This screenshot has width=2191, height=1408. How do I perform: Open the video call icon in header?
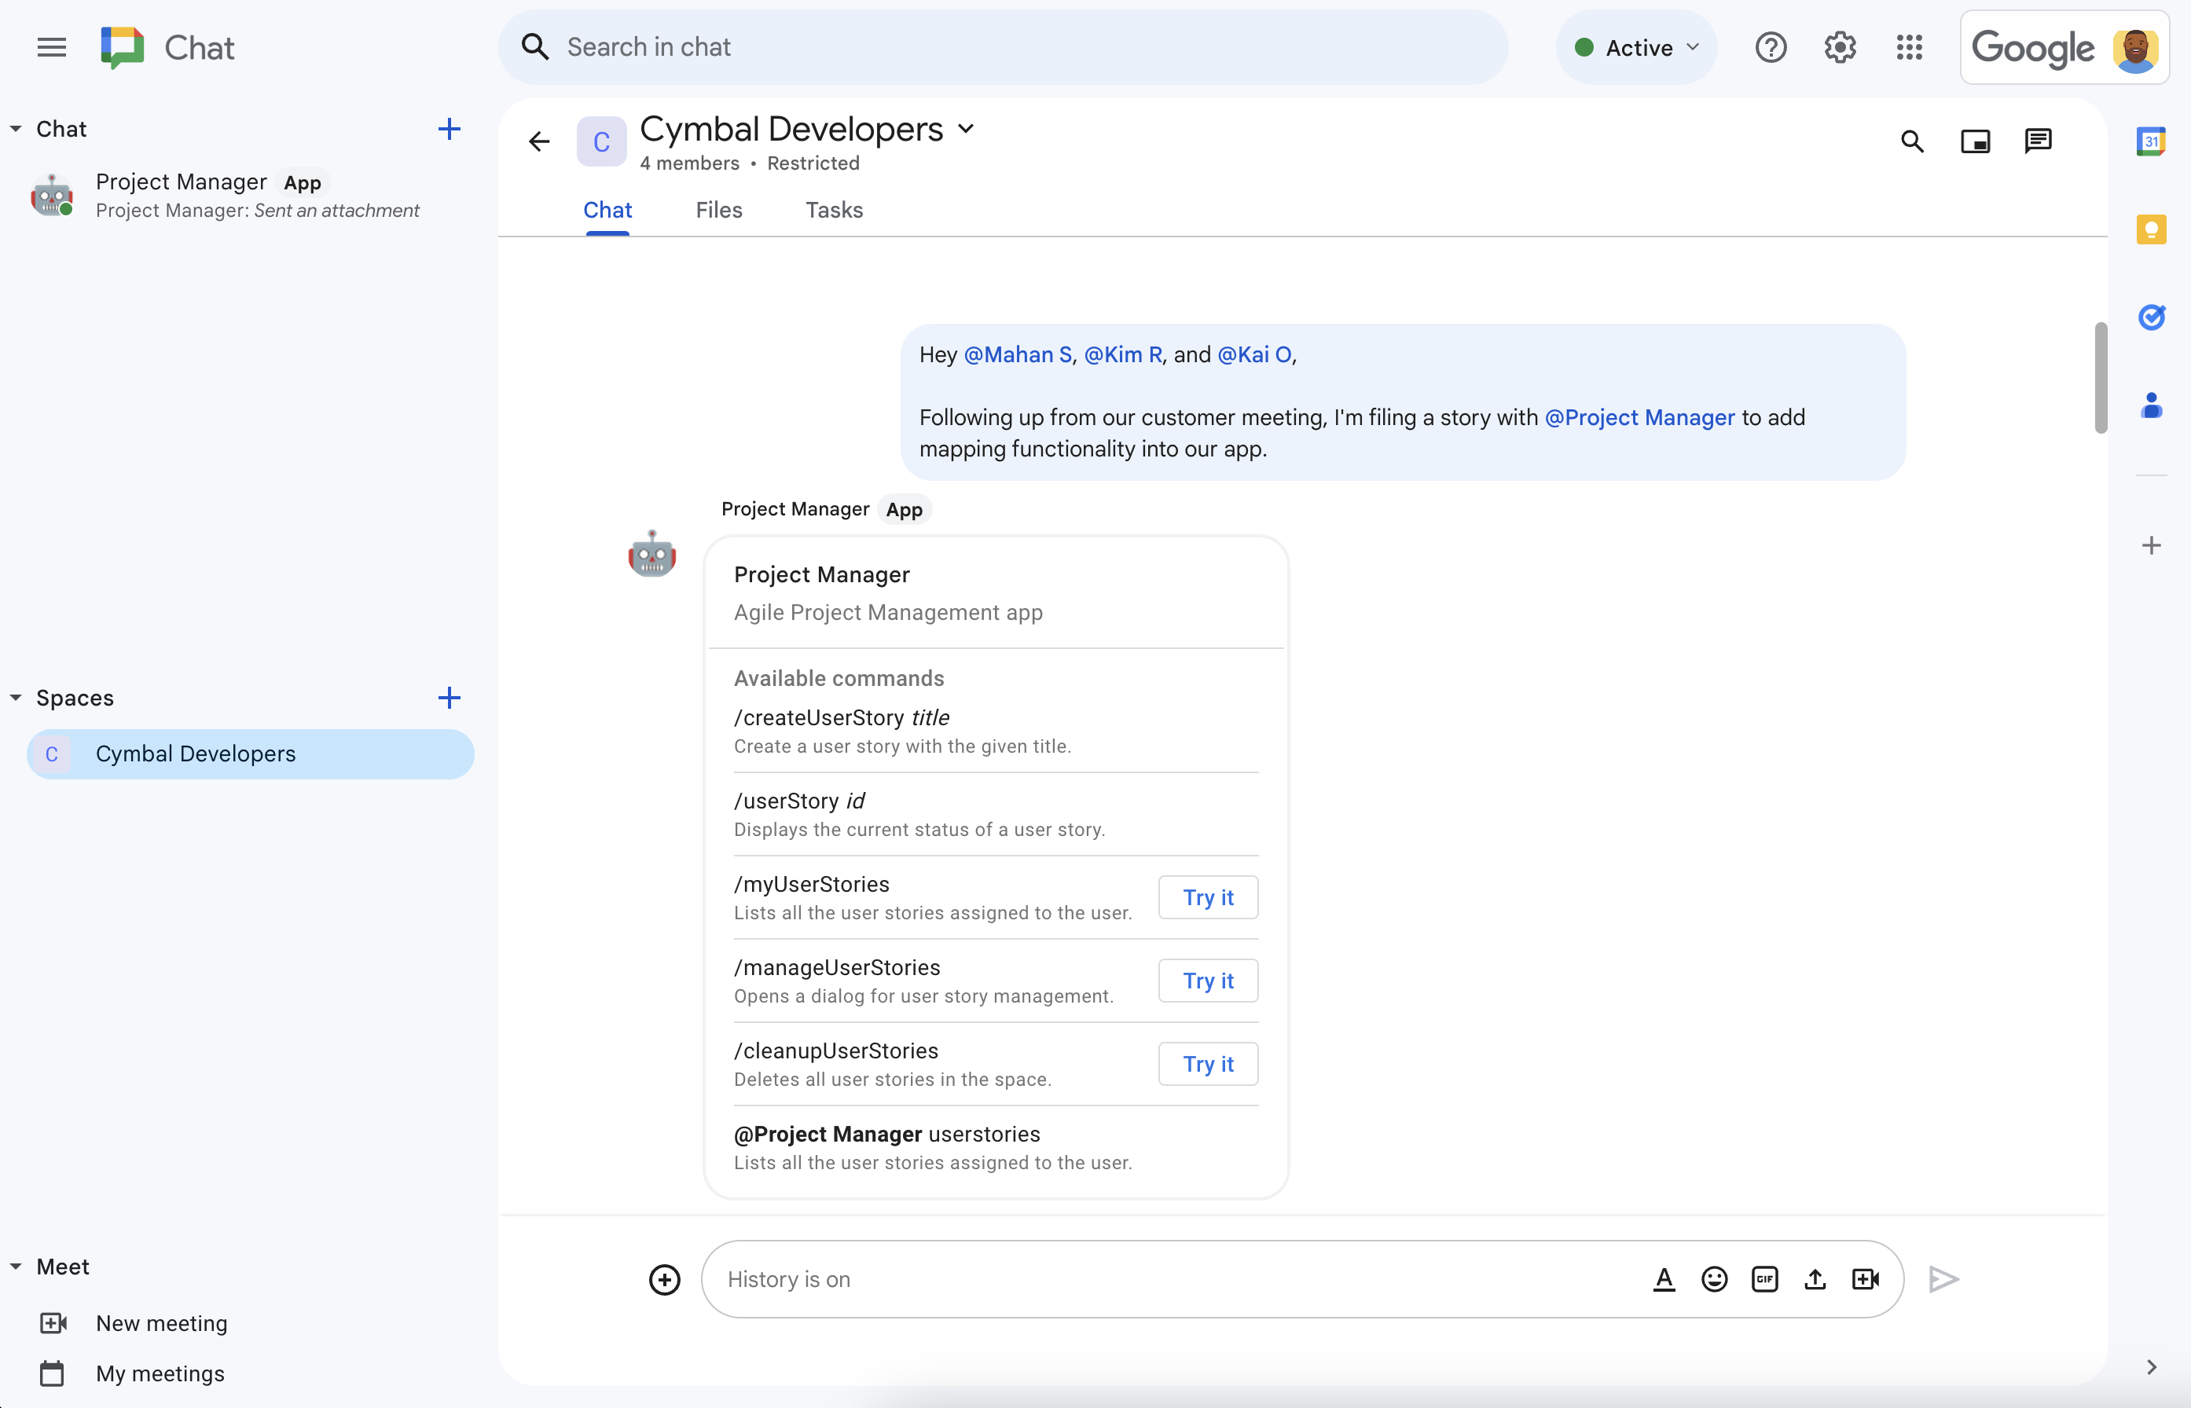1976,141
